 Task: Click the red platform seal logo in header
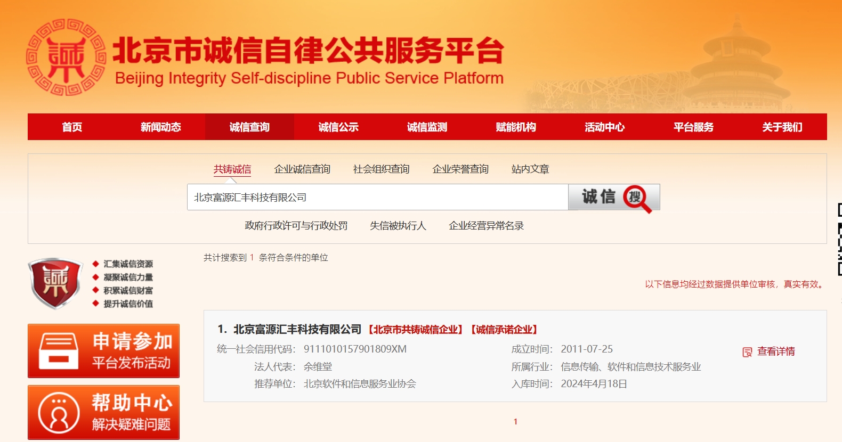point(66,58)
